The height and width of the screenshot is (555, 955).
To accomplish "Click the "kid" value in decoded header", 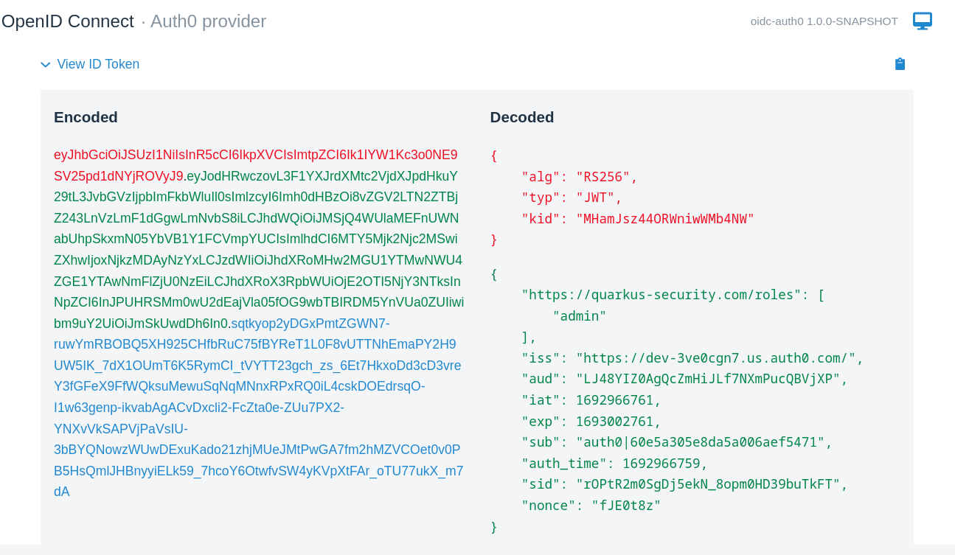I will pos(664,219).
